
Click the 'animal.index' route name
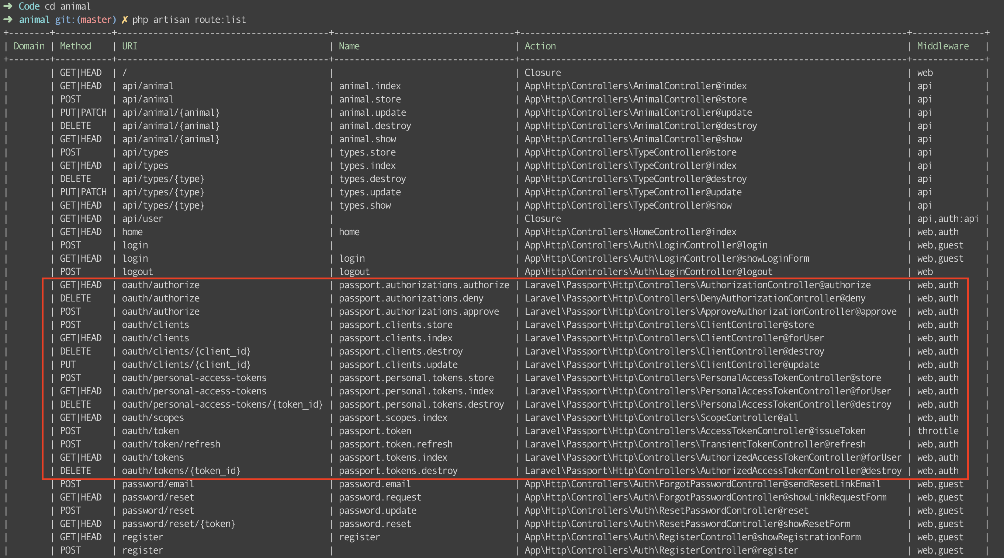point(370,86)
